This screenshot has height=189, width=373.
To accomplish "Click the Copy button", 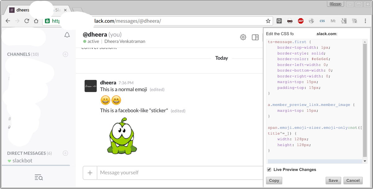I will tap(274, 180).
